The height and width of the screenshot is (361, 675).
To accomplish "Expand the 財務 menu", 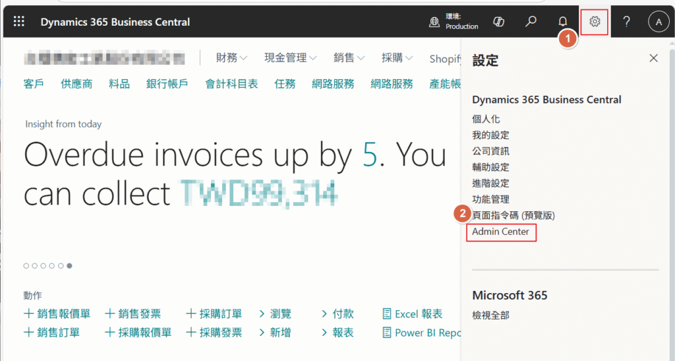I will (231, 57).
